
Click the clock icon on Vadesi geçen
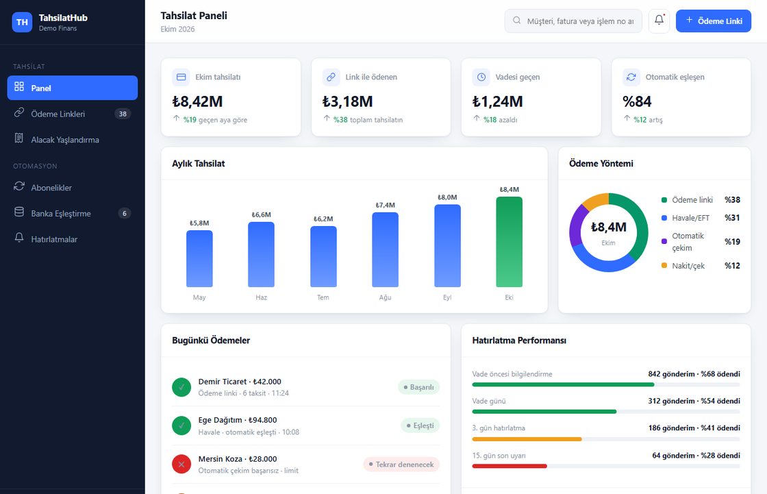(x=481, y=77)
